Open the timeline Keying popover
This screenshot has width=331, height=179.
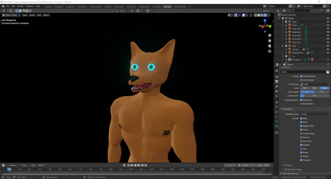(x=24, y=165)
